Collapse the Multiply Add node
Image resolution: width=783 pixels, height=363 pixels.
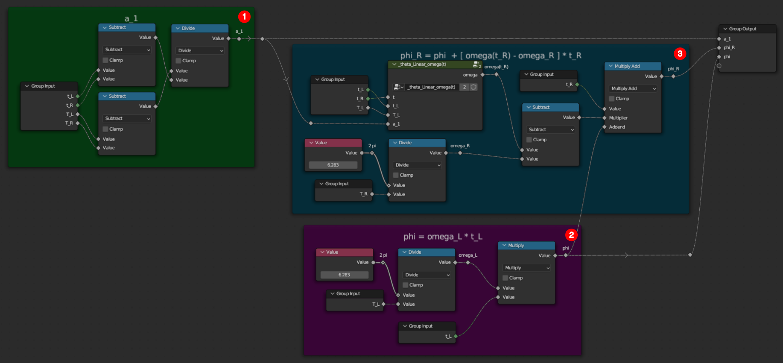(611, 66)
